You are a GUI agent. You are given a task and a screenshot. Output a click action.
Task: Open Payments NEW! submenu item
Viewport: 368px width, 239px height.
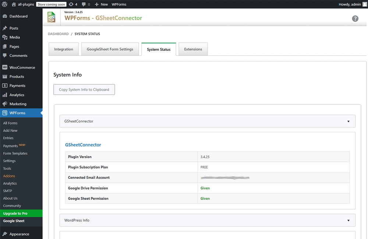click(x=14, y=146)
